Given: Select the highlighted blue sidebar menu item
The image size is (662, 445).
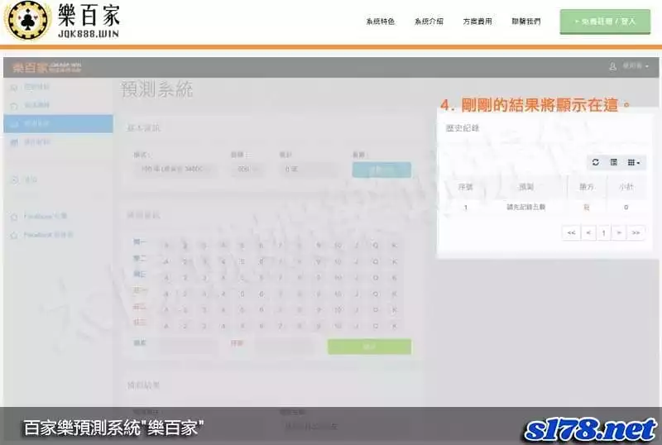Looking at the screenshot, I should tap(58, 124).
